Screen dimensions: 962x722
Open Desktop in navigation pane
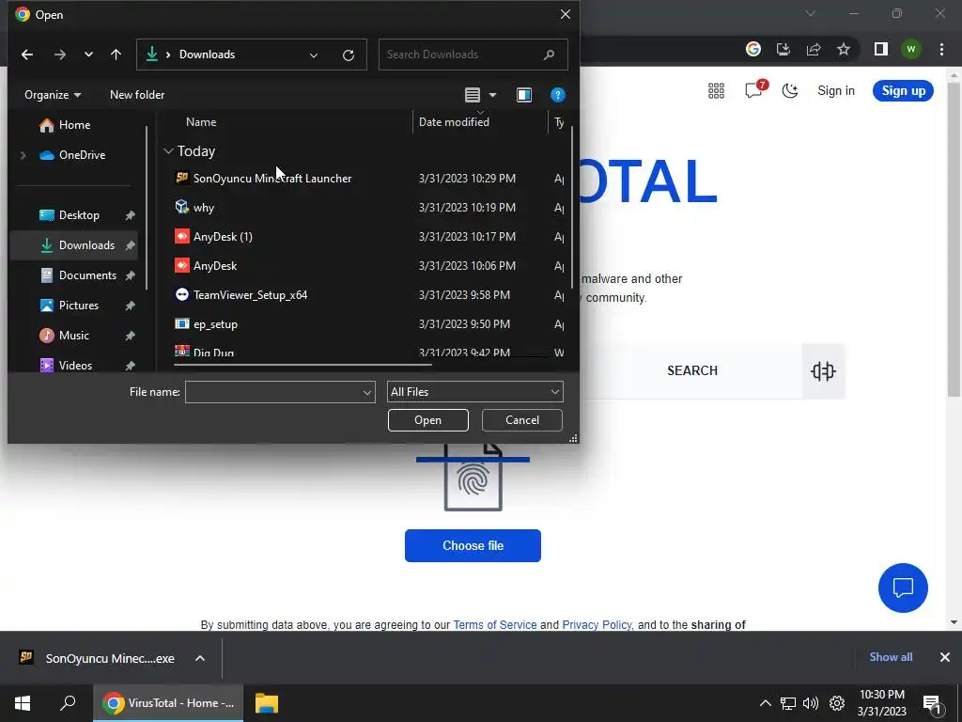pyautogui.click(x=78, y=215)
